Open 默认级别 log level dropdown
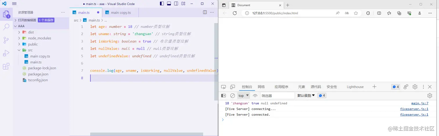 pos(306,96)
